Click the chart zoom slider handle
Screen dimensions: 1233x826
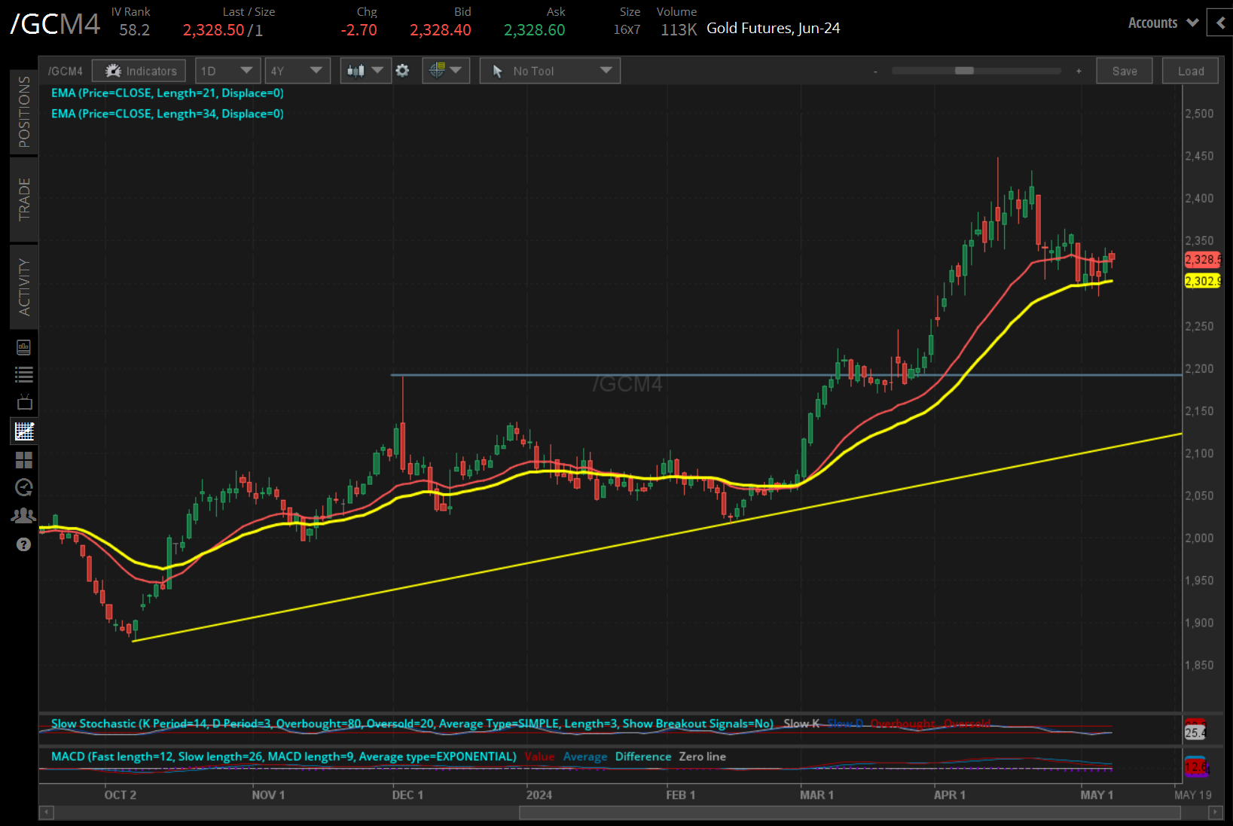(964, 71)
